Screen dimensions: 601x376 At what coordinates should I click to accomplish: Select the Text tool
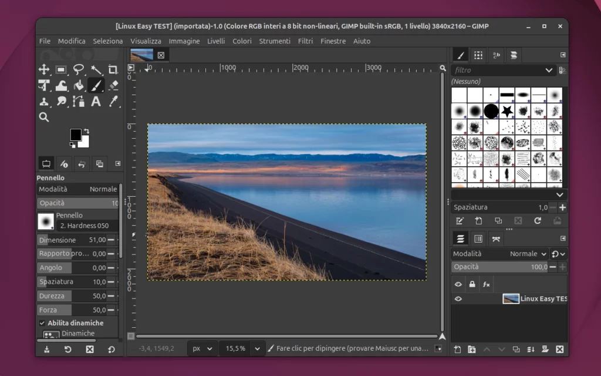96,102
